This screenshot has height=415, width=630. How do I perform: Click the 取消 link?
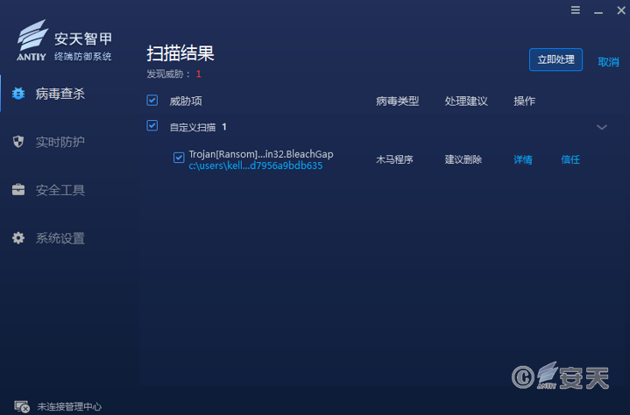tap(608, 62)
